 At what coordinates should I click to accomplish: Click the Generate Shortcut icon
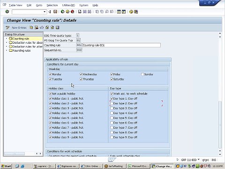[x=124, y=12]
